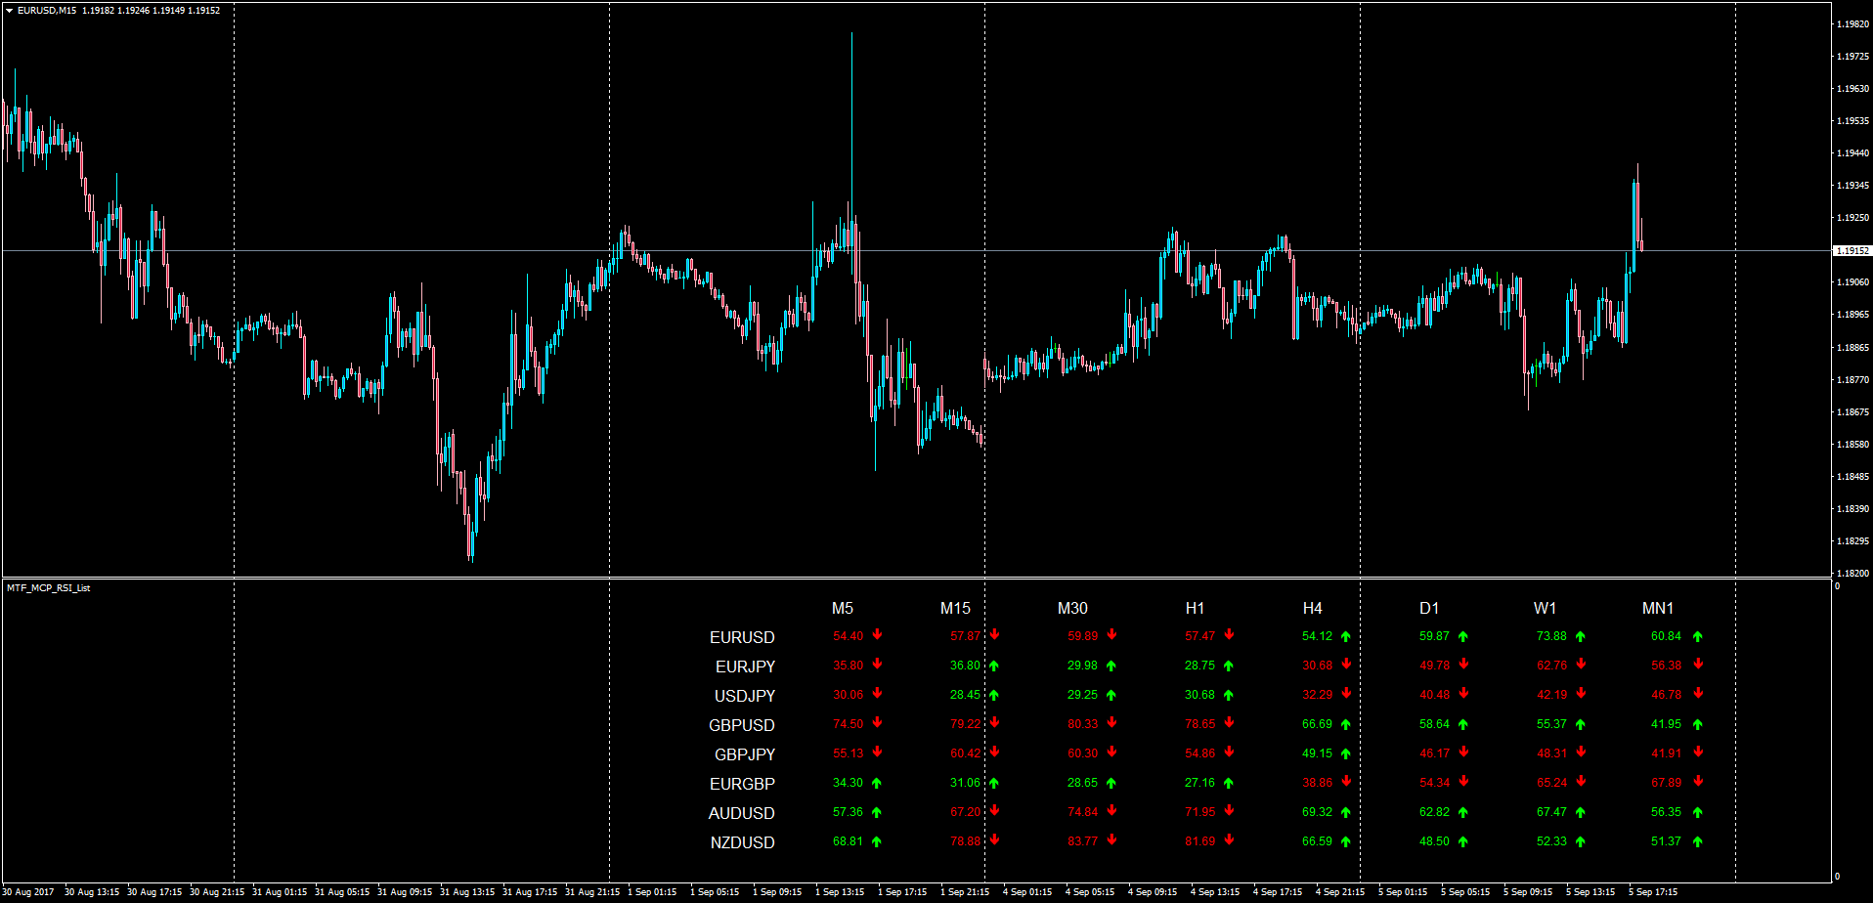Click the green up arrow beside EURUSD 73.88
1873x903 pixels.
click(1581, 636)
